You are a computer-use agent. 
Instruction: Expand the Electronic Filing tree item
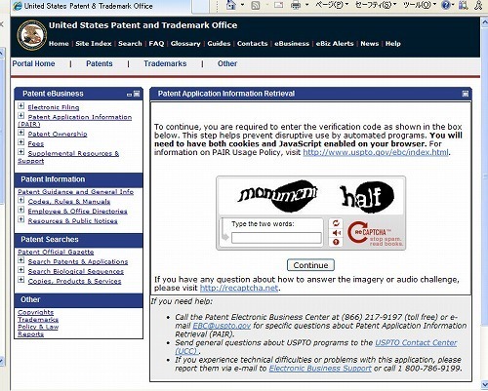(x=21, y=106)
